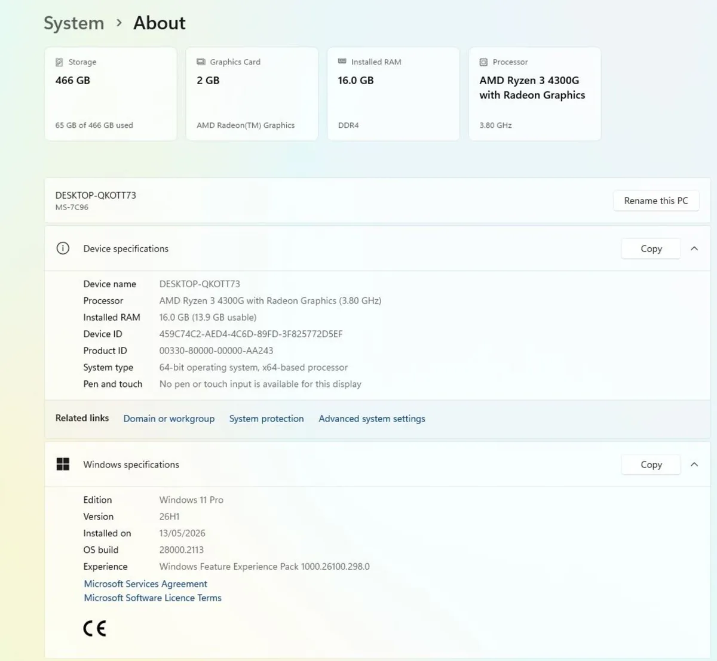The image size is (717, 661).
Task: Click the Installed RAM memory icon
Action: pyautogui.click(x=342, y=62)
